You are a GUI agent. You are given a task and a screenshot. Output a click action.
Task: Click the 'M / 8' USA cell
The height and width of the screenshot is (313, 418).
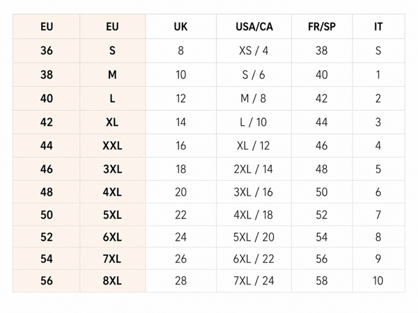[x=254, y=99]
